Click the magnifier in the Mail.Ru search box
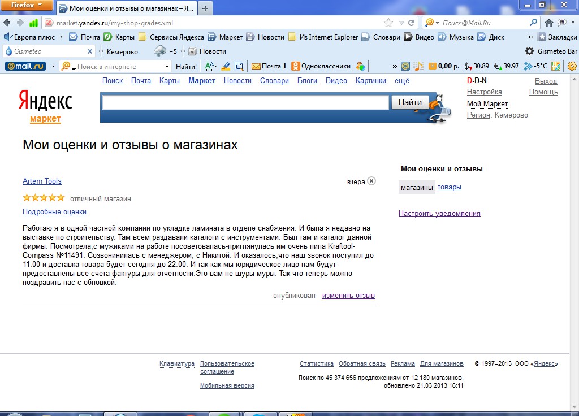This screenshot has width=579, height=416. pyautogui.click(x=533, y=23)
